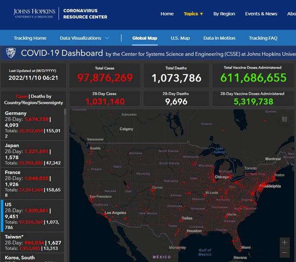Open Events & News page
This screenshot has width=296, height=262.
click(x=261, y=14)
